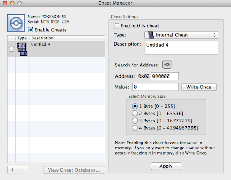The width and height of the screenshot is (231, 180).
Task: Click the Apply button
Action: click(x=166, y=166)
